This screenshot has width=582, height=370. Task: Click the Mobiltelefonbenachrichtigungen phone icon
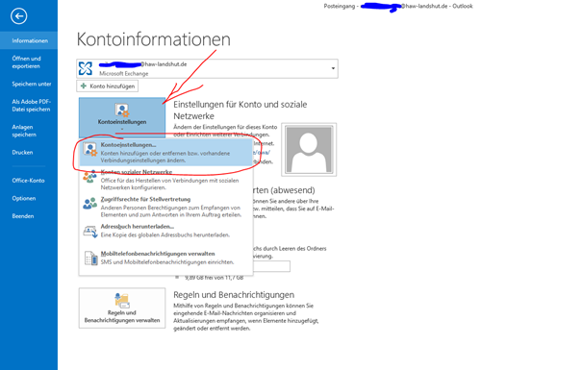pyautogui.click(x=90, y=258)
